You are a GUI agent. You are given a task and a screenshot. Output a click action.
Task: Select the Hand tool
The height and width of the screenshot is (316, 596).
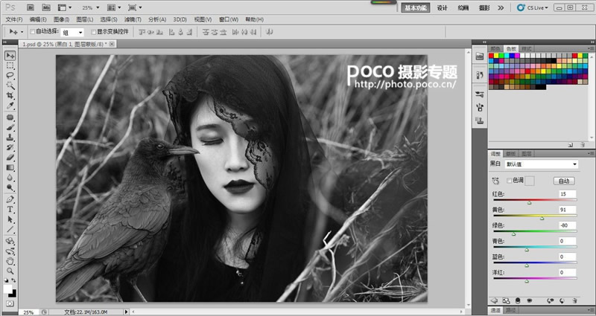(10, 261)
